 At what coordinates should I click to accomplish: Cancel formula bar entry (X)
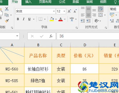pyautogui.click(x=32, y=36)
